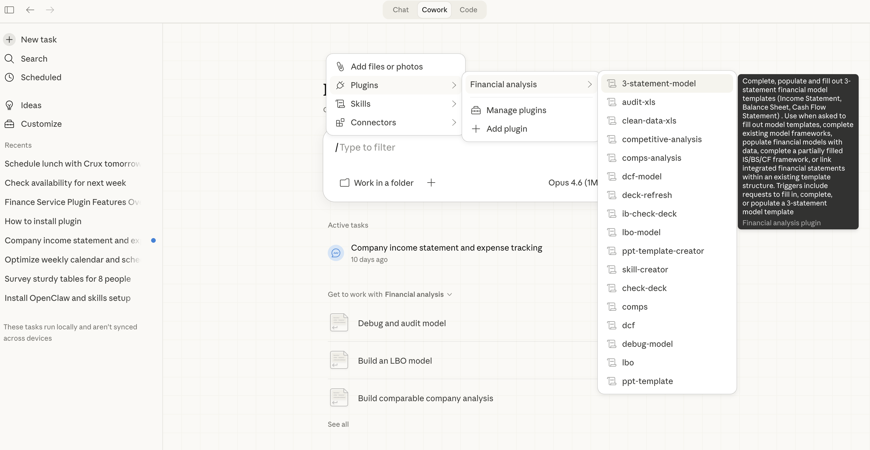Select dcf-model skill from list

(641, 176)
